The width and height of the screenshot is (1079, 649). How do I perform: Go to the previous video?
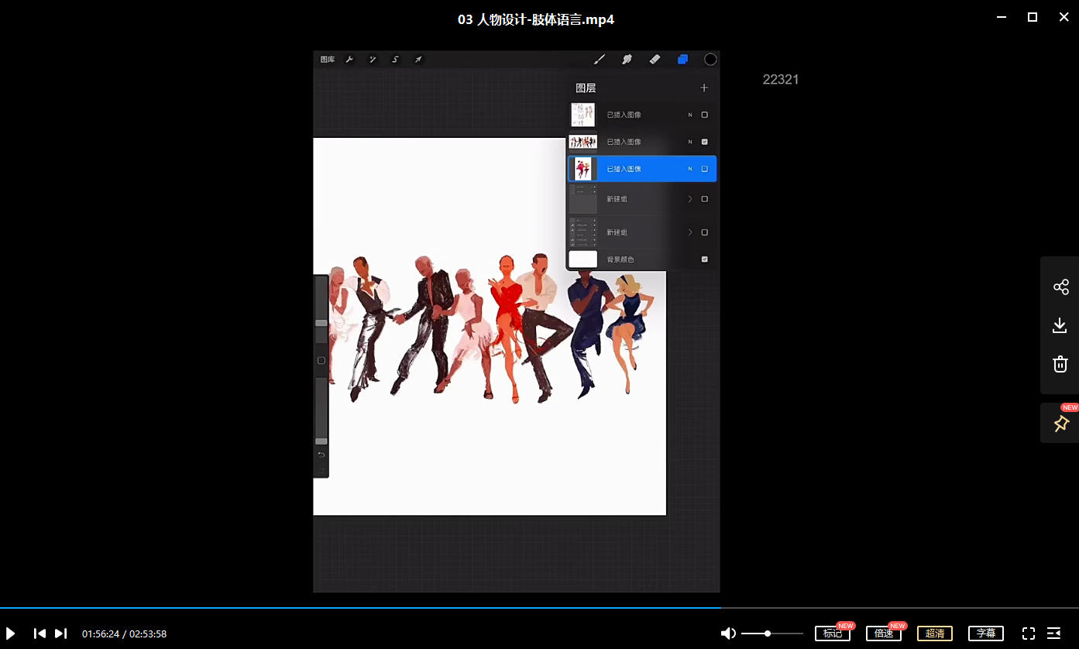coord(40,634)
